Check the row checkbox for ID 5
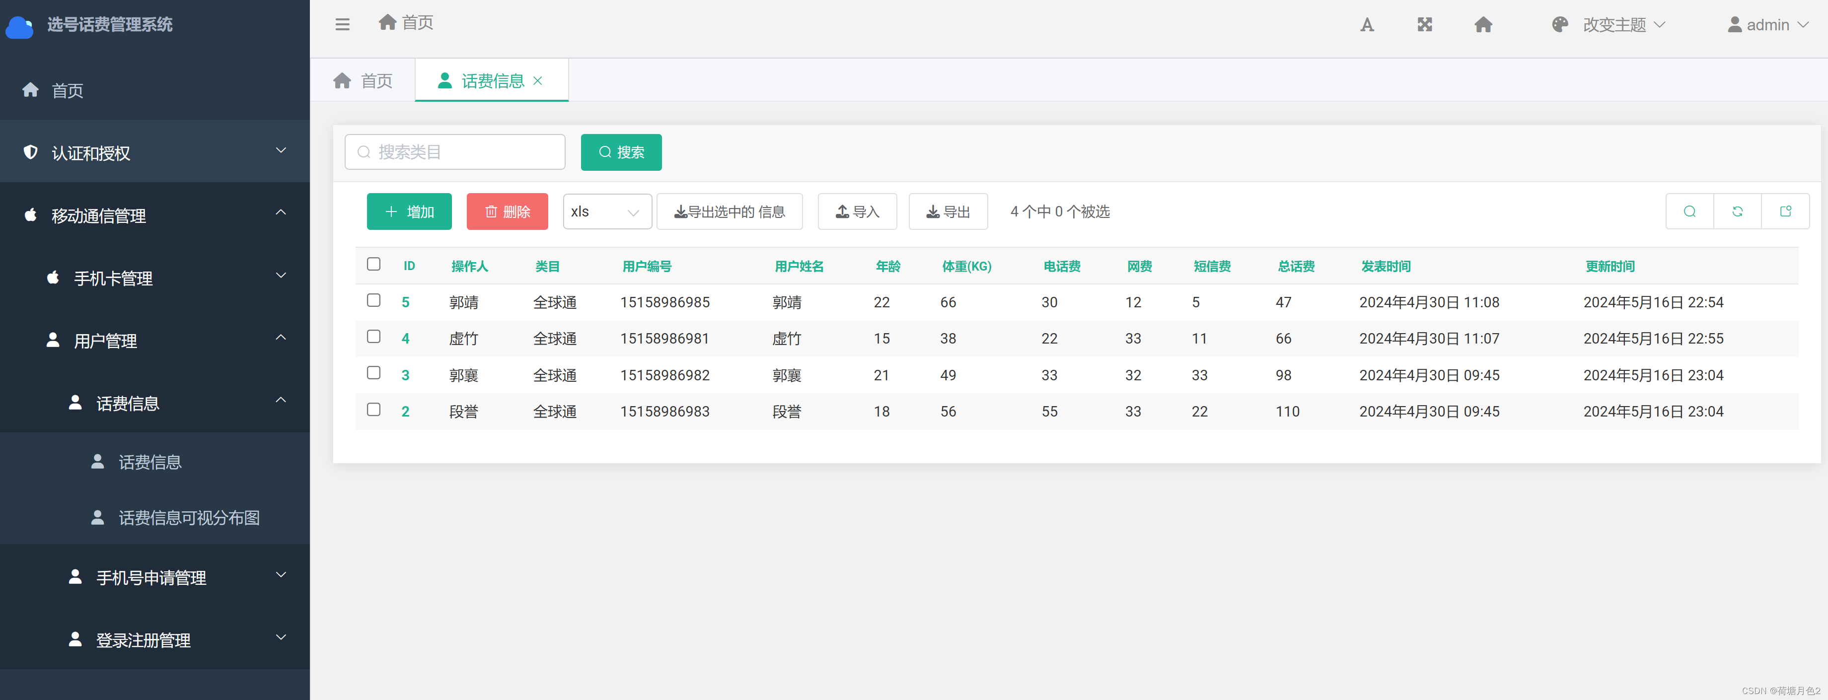 [x=374, y=300]
